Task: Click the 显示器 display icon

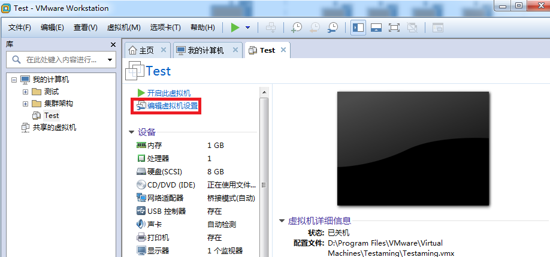Action: pos(141,250)
